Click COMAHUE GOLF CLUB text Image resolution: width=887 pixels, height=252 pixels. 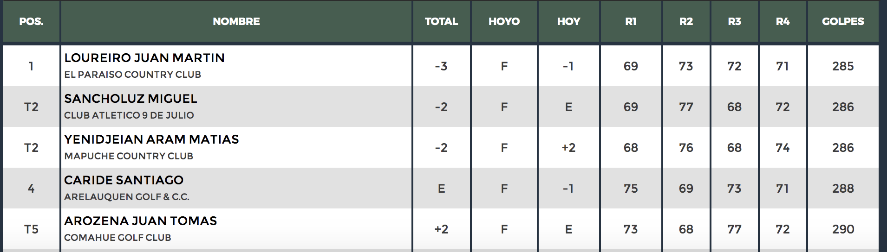tap(117, 238)
